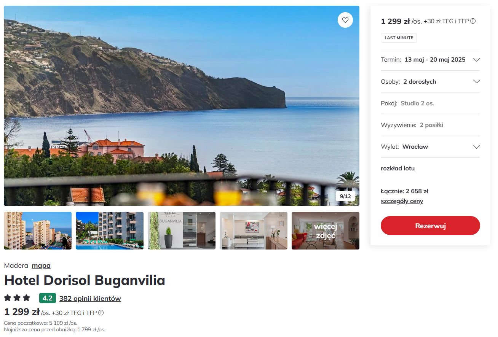Open szczegóły ceny price details link
Viewport: 498px width, 337px height.
pyautogui.click(x=402, y=201)
